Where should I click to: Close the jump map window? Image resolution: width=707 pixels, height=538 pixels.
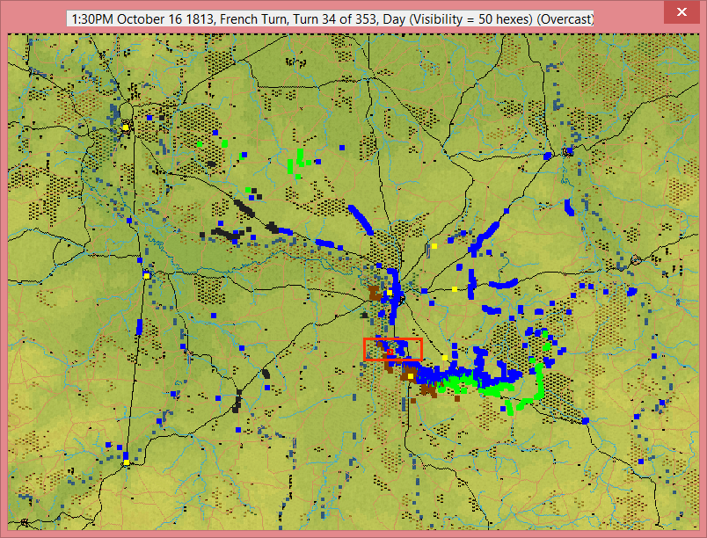681,12
